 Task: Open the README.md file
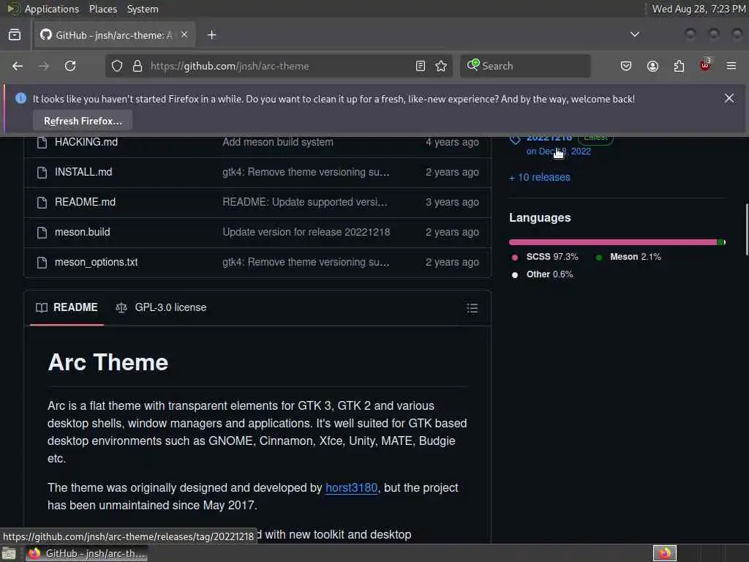coord(85,202)
